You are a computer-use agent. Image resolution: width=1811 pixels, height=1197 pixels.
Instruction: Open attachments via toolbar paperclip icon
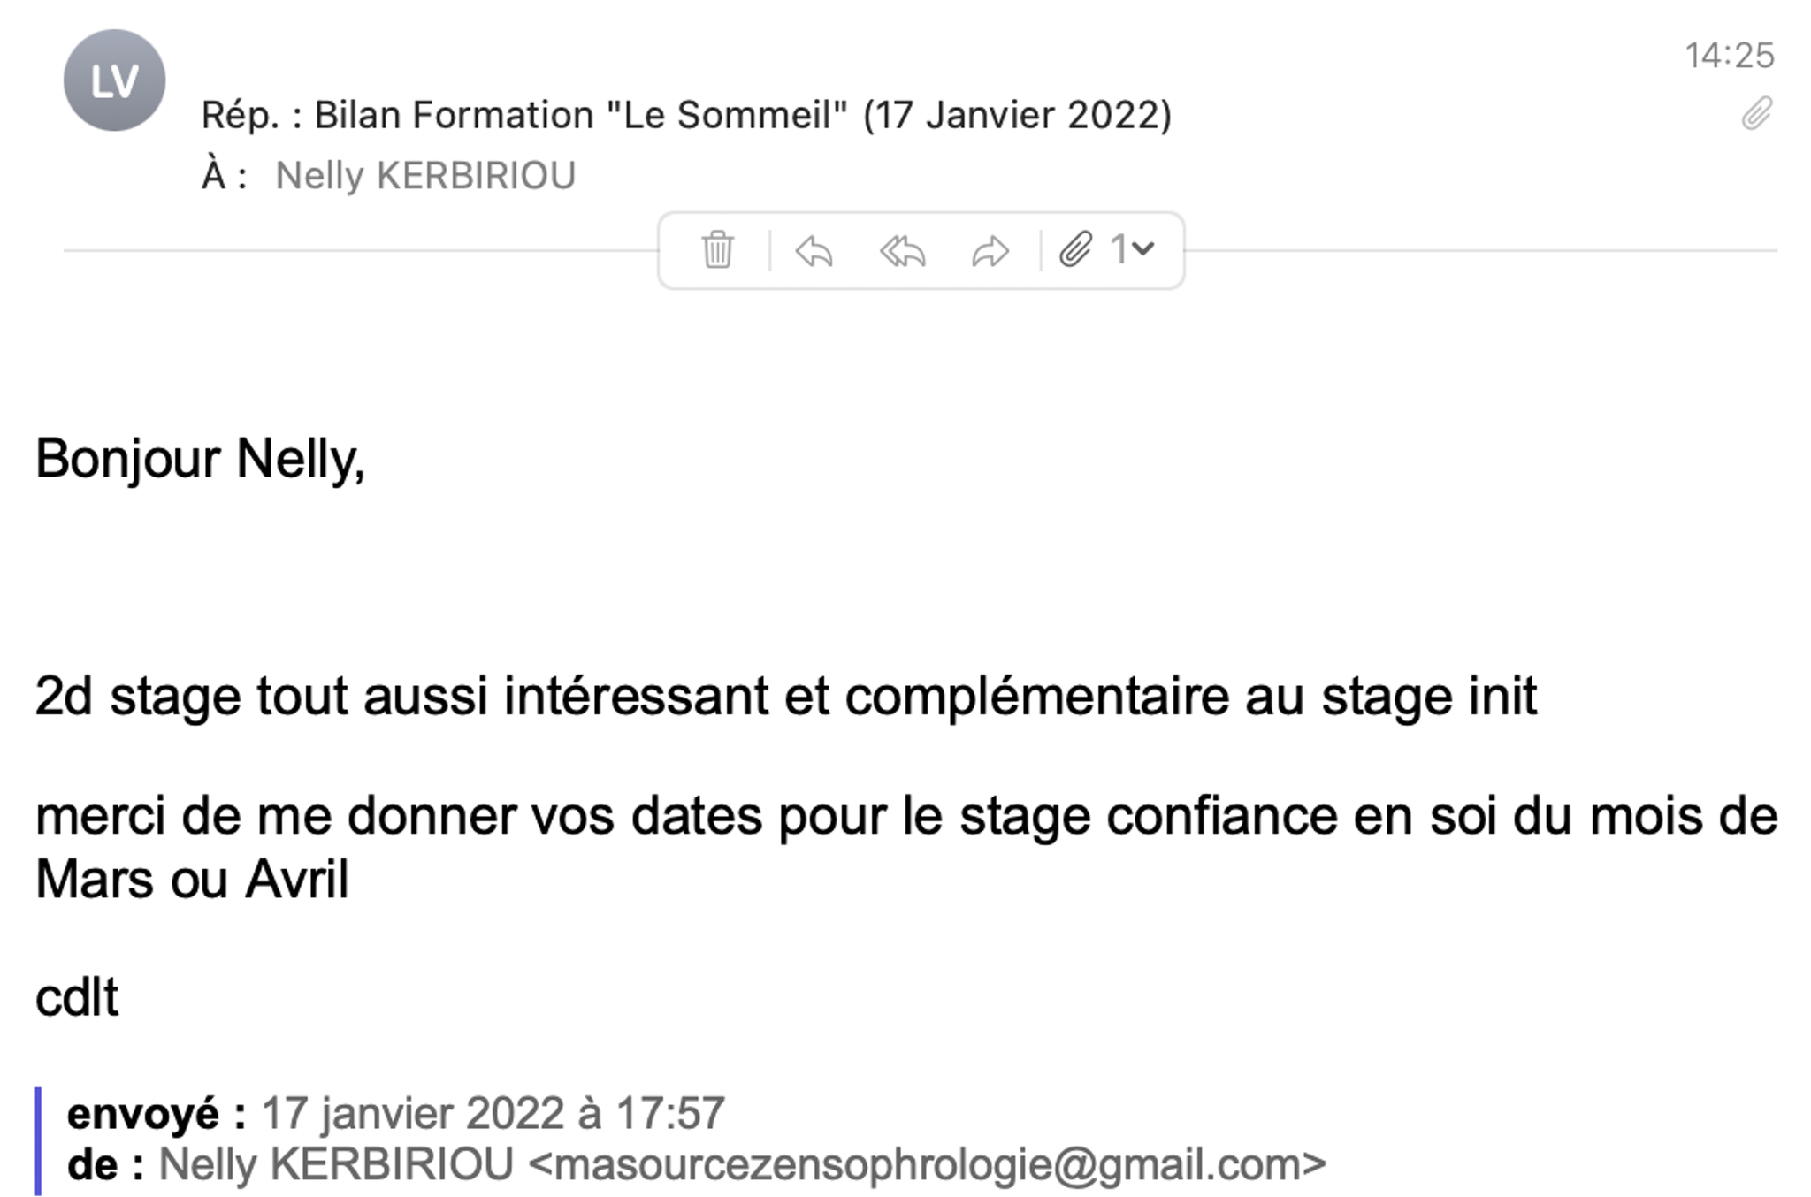coord(1075,250)
